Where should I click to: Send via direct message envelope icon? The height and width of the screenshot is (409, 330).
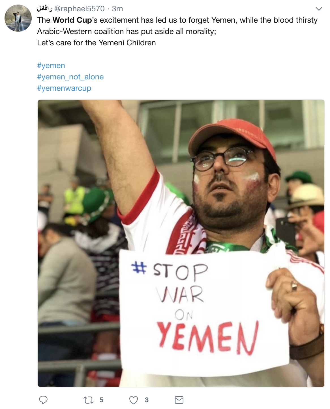[x=179, y=400]
